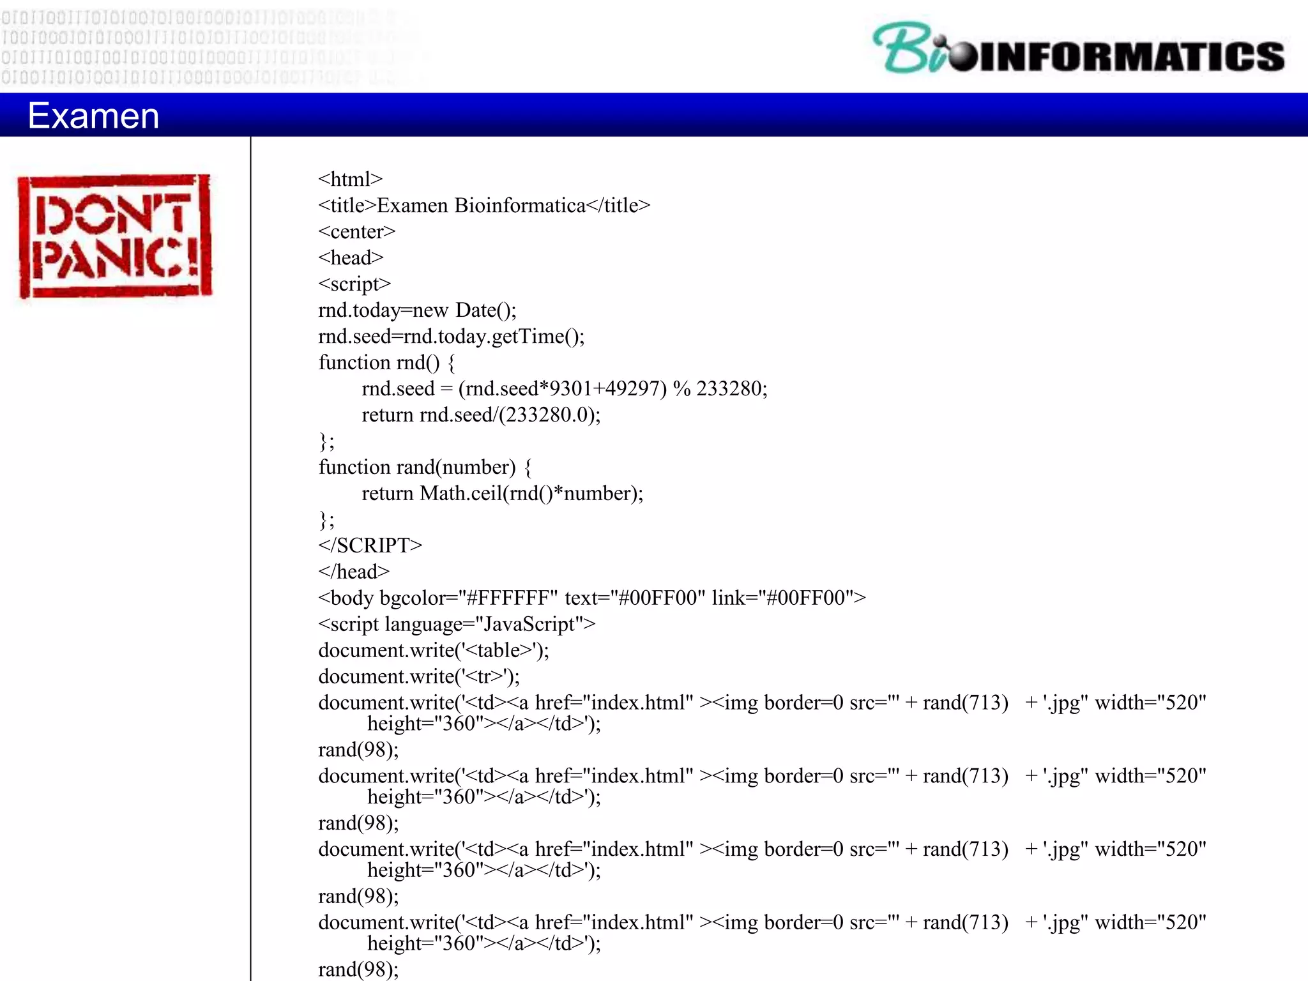Click the document.write('<tr>') line

419,677
